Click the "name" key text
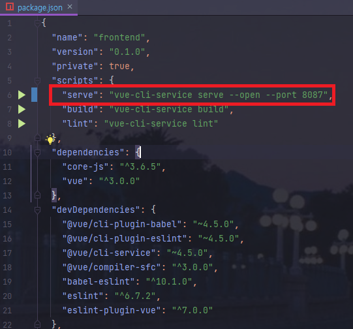The height and width of the screenshot is (329, 353). (x=67, y=37)
